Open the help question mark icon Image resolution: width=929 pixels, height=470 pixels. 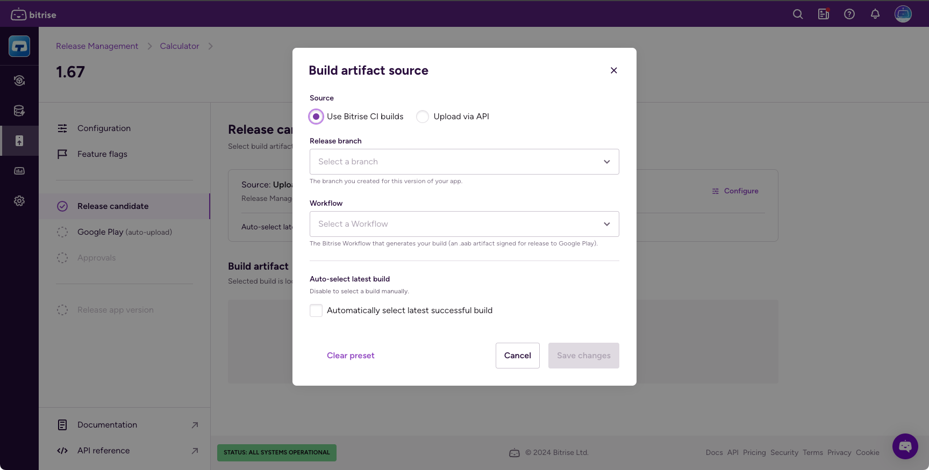point(849,15)
